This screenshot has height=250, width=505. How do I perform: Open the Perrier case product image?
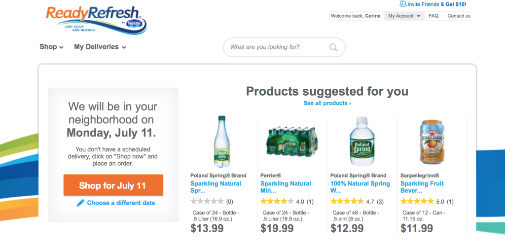click(292, 142)
